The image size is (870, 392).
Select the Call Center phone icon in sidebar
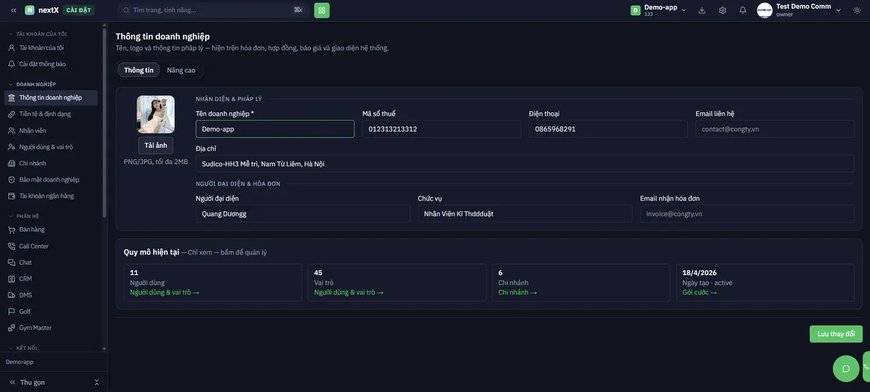12,246
